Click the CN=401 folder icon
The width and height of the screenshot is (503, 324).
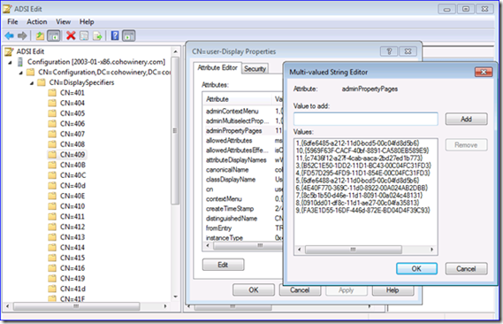(x=51, y=93)
